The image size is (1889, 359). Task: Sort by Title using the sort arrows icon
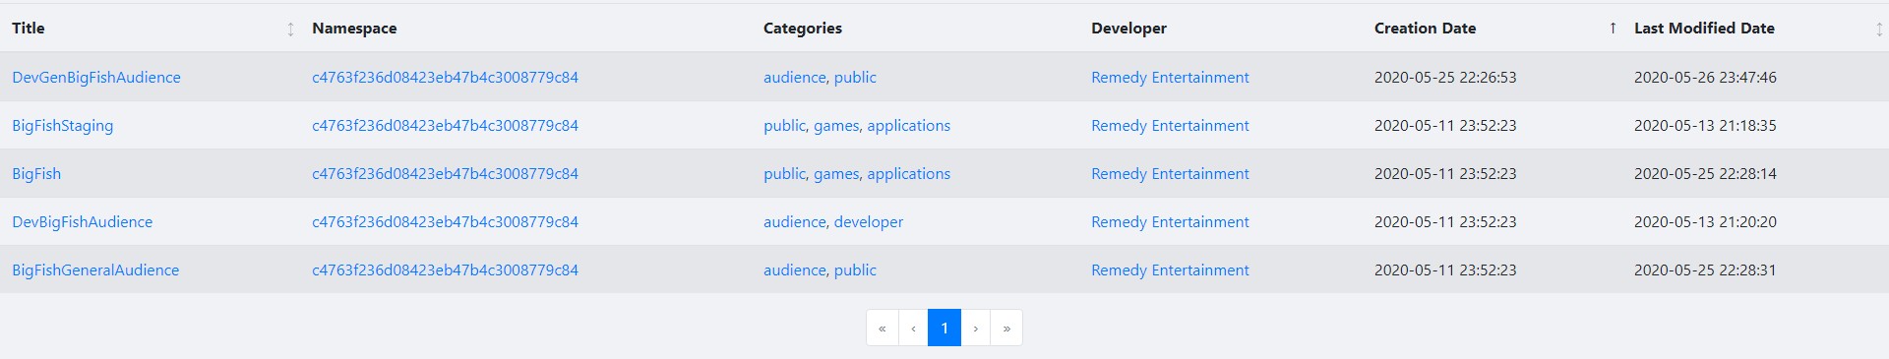[x=290, y=29]
